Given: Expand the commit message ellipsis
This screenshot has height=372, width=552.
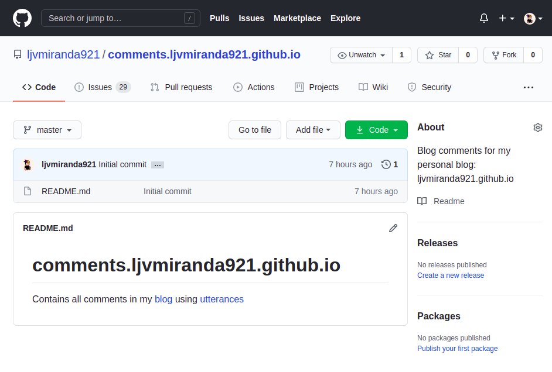Looking at the screenshot, I should 158,165.
